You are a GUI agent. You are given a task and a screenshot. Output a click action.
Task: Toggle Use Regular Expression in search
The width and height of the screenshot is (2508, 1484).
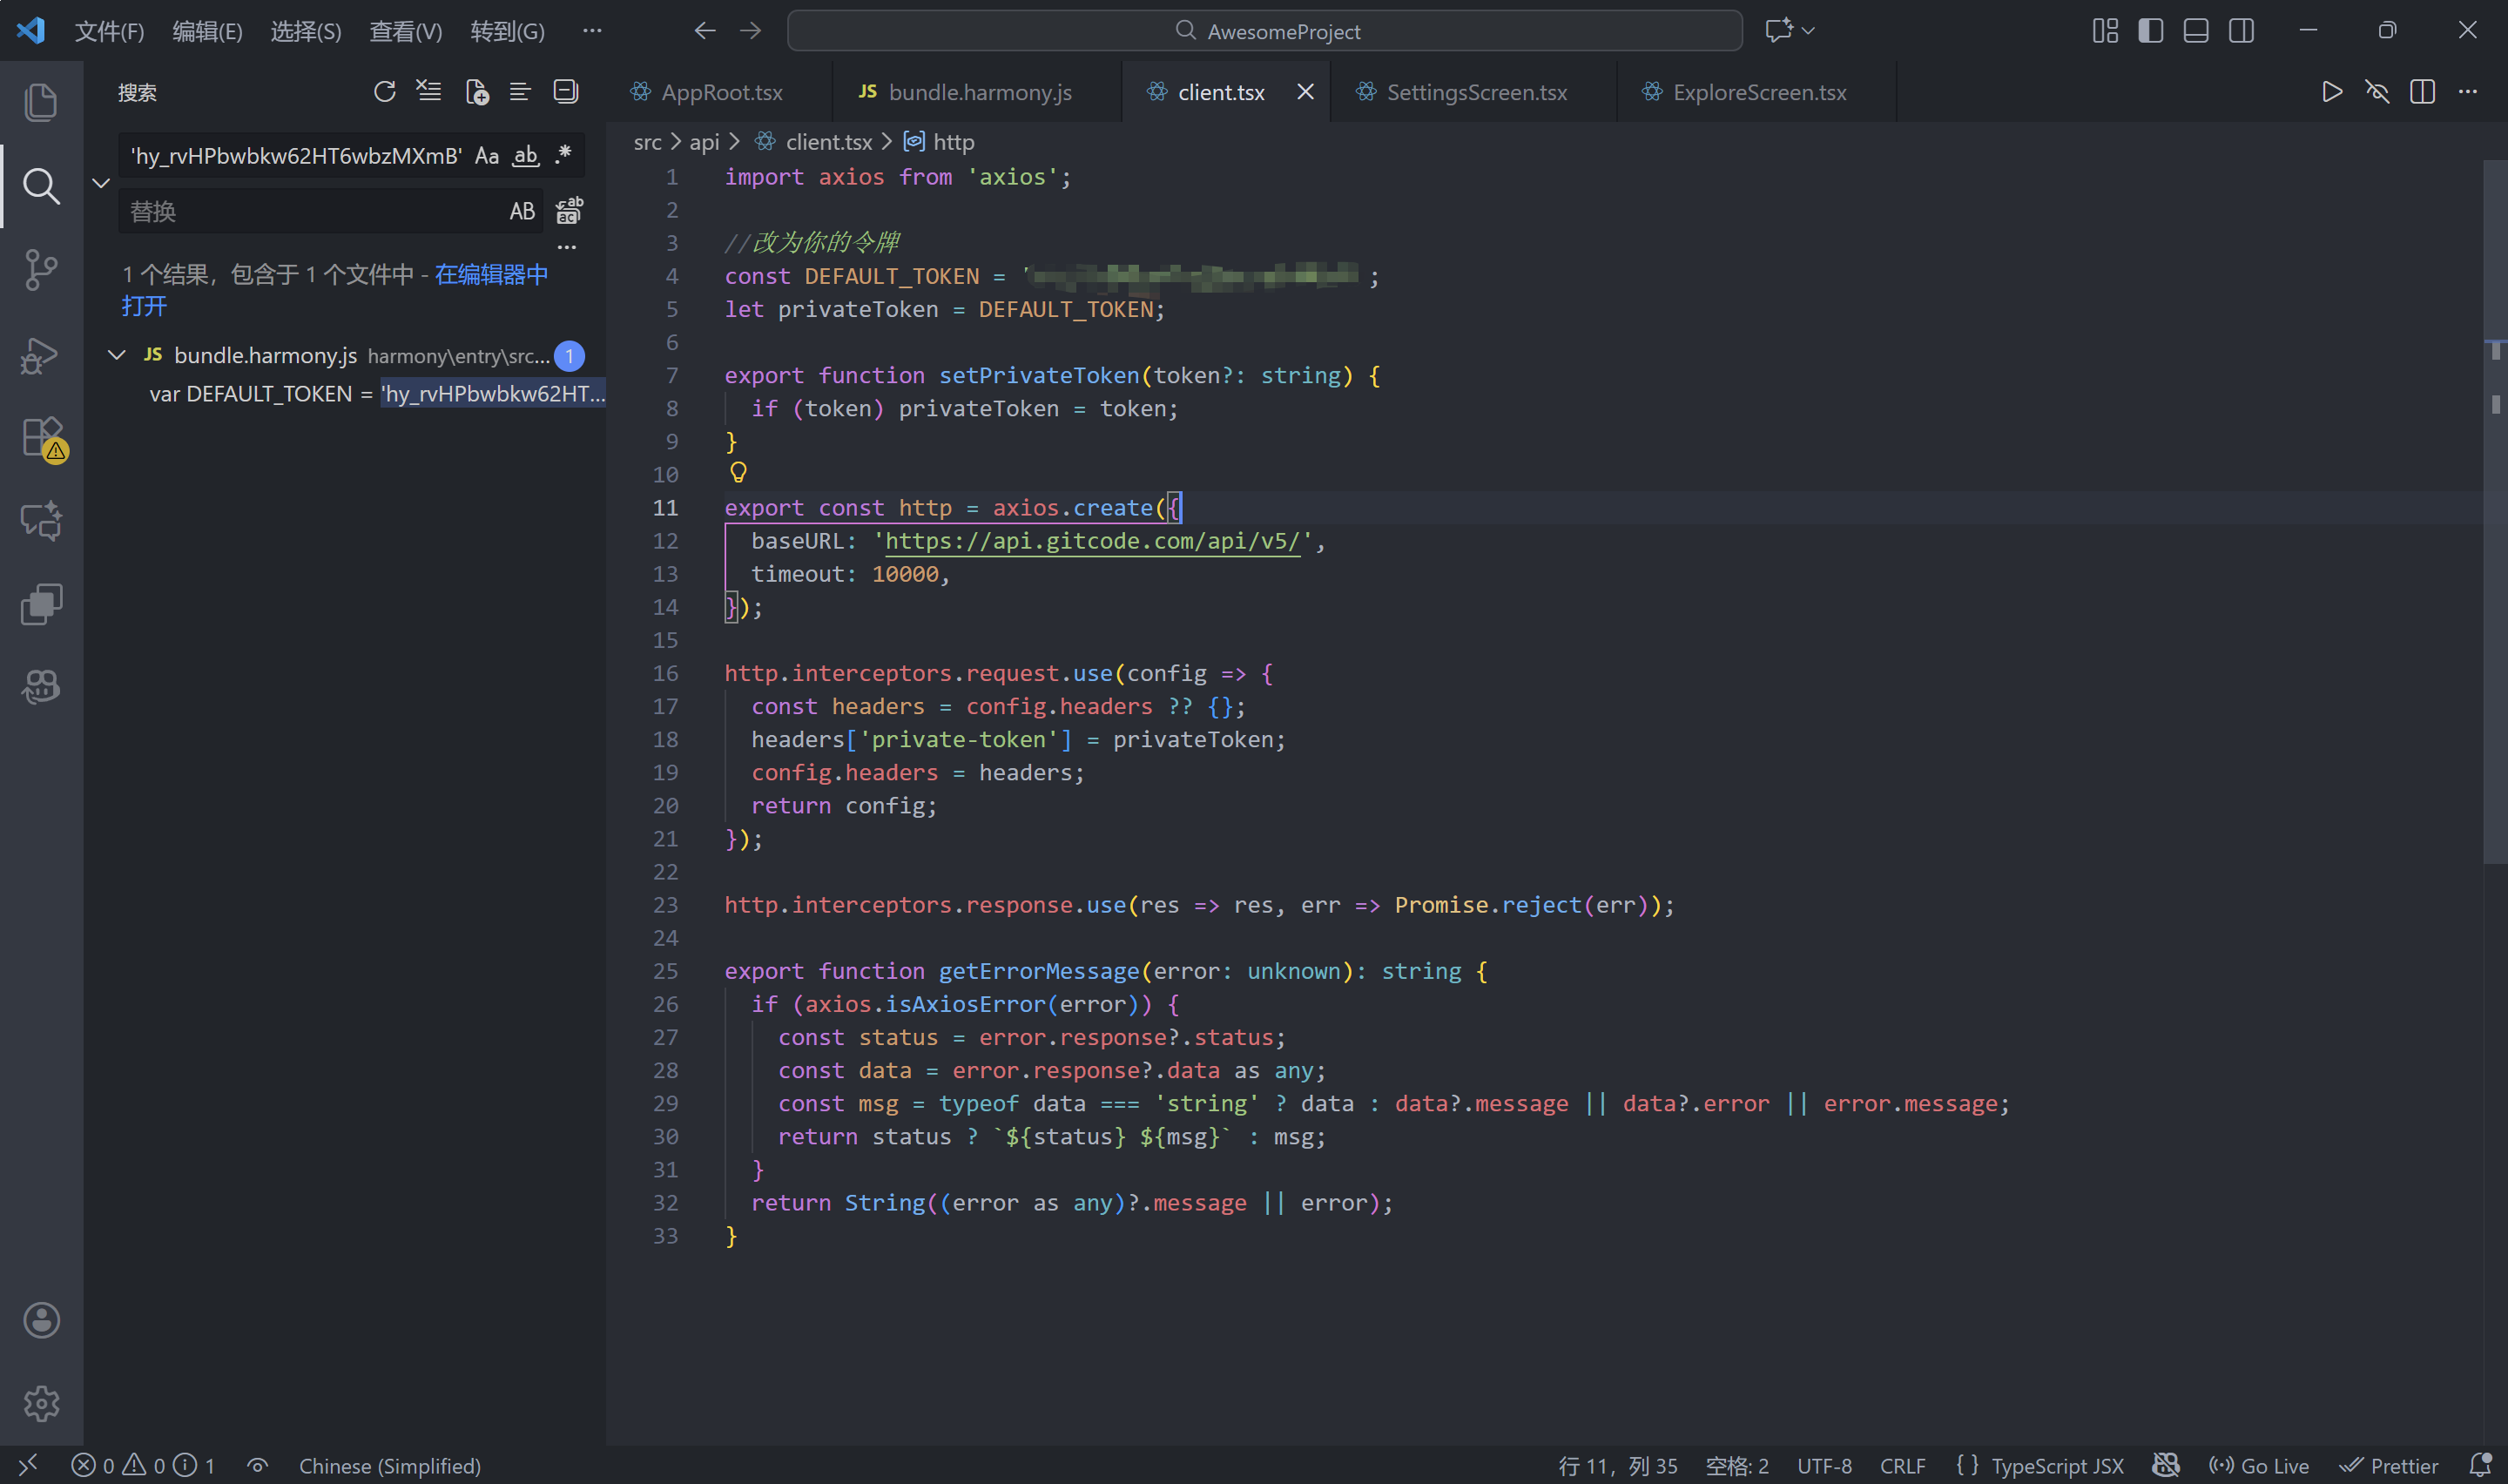point(563,156)
